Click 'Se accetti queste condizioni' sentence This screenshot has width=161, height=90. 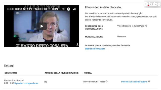tap(107, 45)
